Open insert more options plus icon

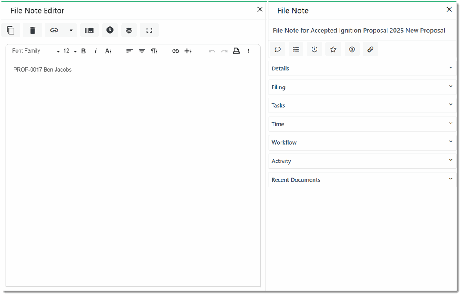pyautogui.click(x=188, y=51)
